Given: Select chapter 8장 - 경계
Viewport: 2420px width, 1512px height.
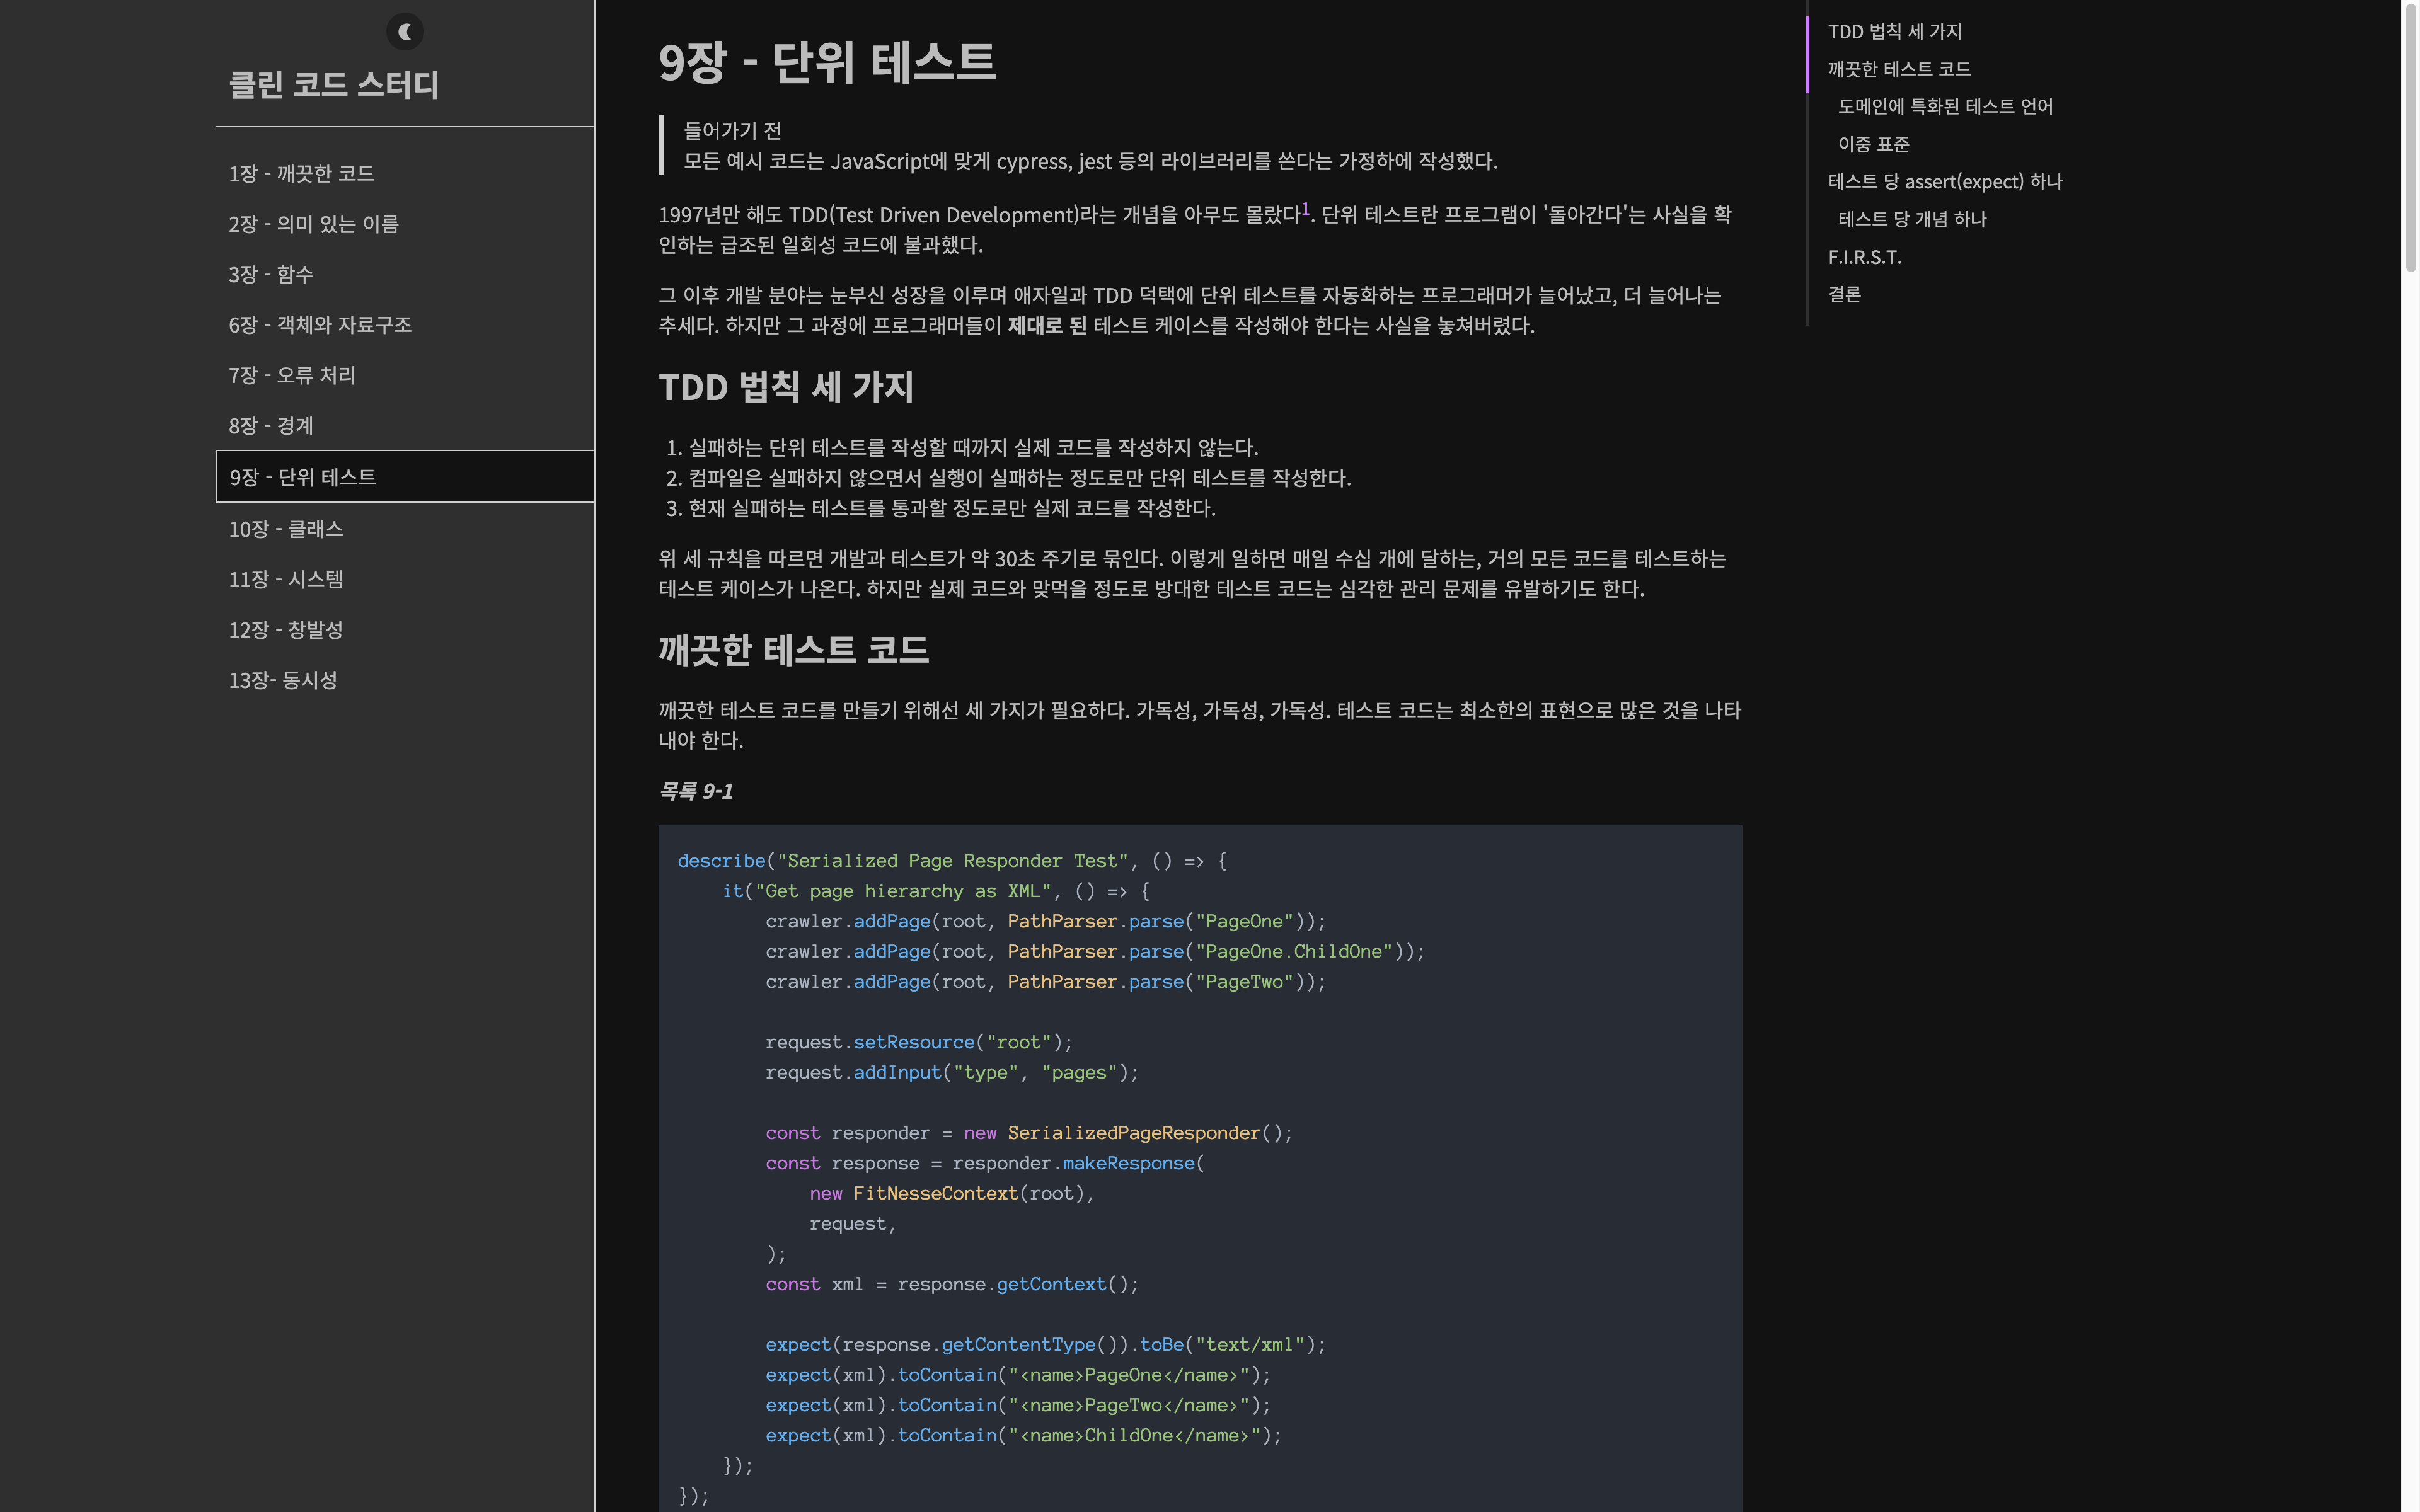Looking at the screenshot, I should [x=270, y=425].
